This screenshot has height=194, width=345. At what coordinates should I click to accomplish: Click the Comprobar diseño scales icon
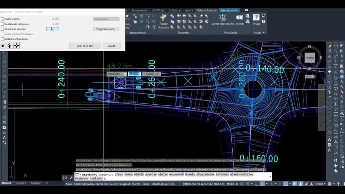tap(223, 17)
